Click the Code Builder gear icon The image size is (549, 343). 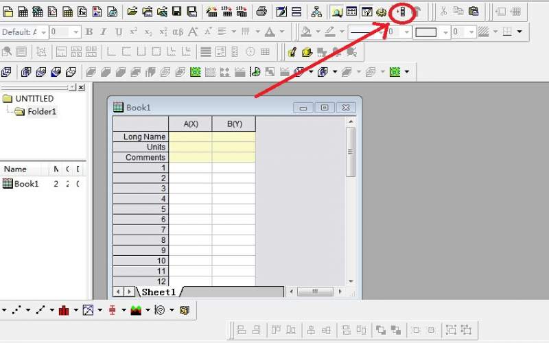click(382, 12)
